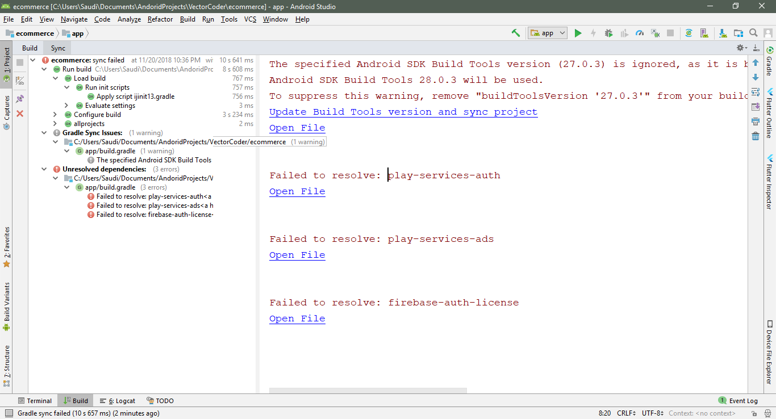
Task: Switch to the Build tab
Action: (30, 48)
